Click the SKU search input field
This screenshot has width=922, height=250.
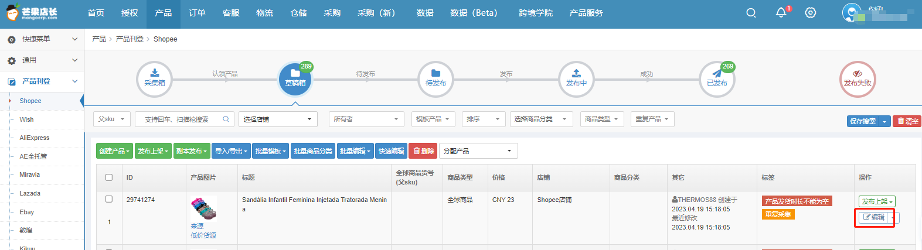(179, 119)
